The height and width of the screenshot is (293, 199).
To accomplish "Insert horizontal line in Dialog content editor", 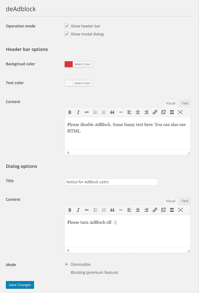I will [x=121, y=210].
